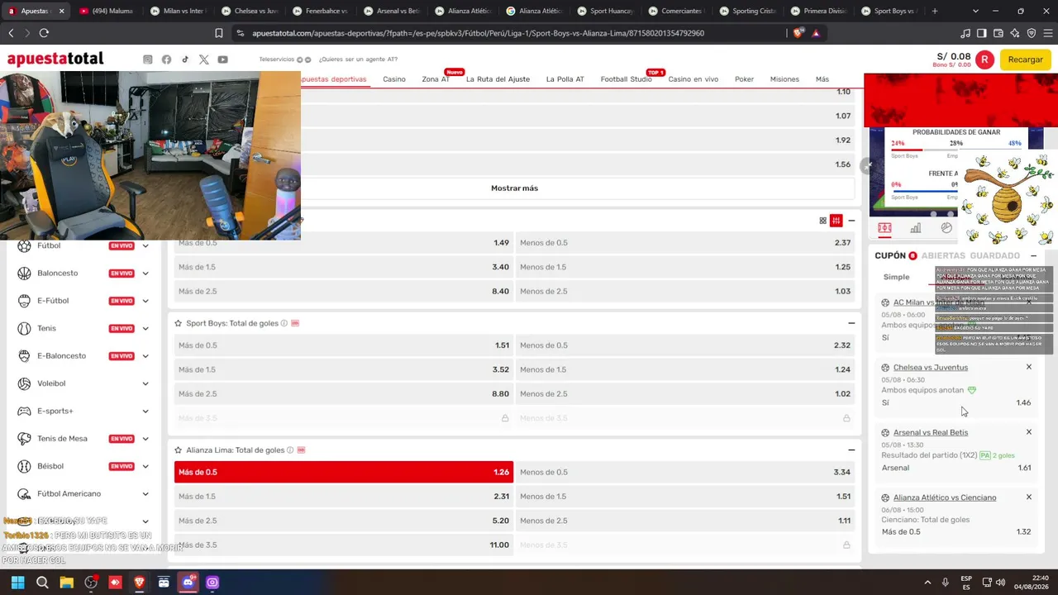This screenshot has height=595, width=1058.
Task: Open the Alianza Atlético vs Cienciano match link
Action: tap(945, 498)
